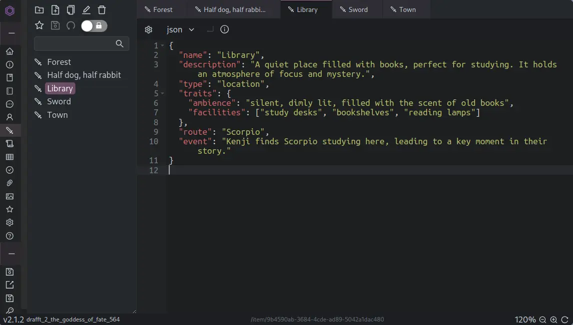The image size is (573, 325).
Task: Open the Home view from the sidebar
Action: click(10, 51)
